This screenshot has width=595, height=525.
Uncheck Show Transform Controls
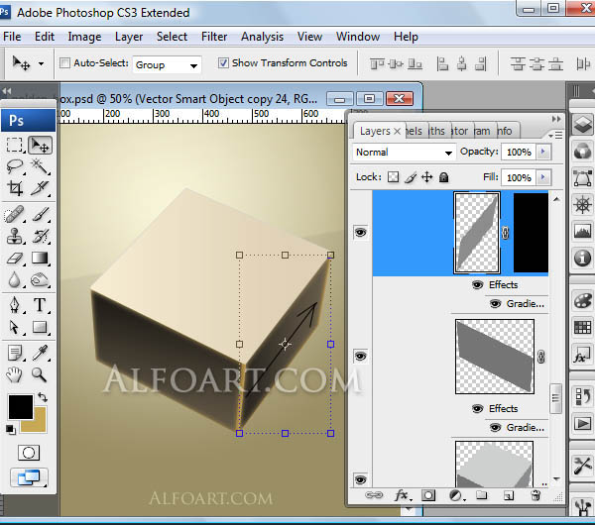click(x=223, y=63)
